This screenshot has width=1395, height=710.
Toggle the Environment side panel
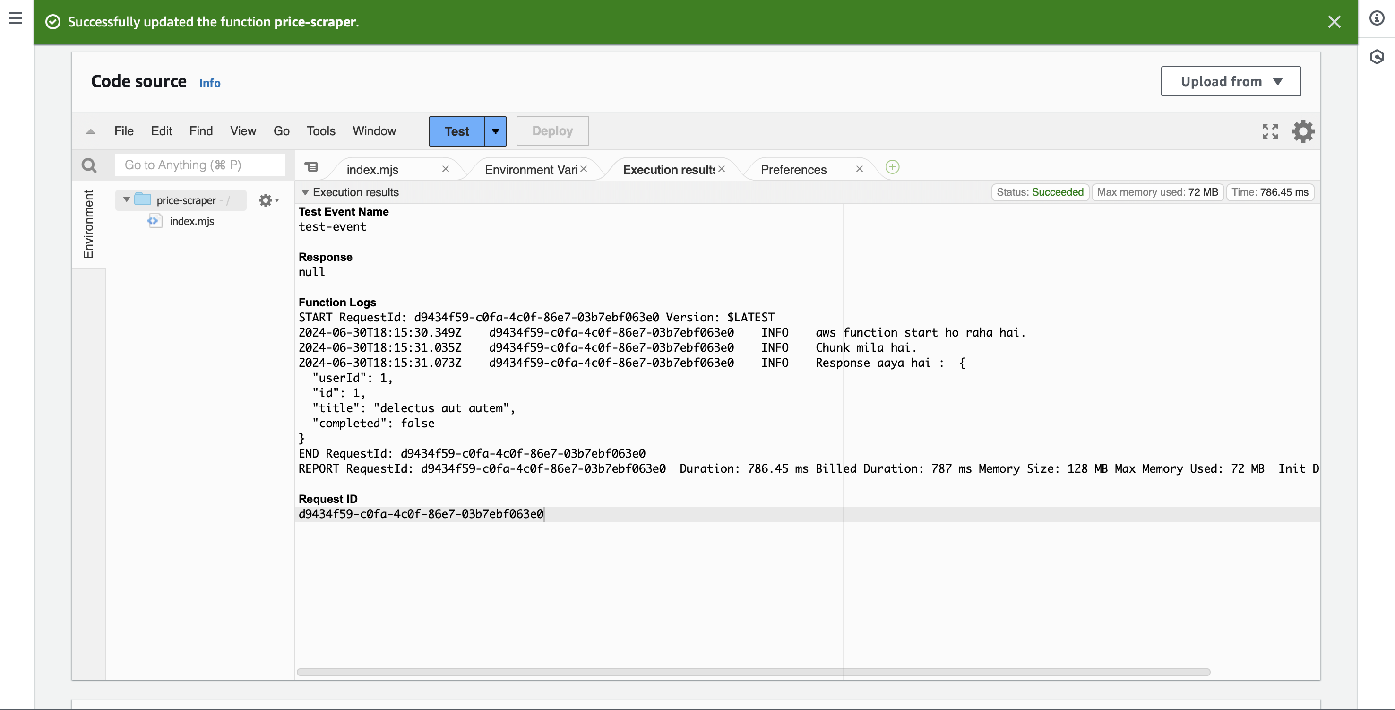88,224
